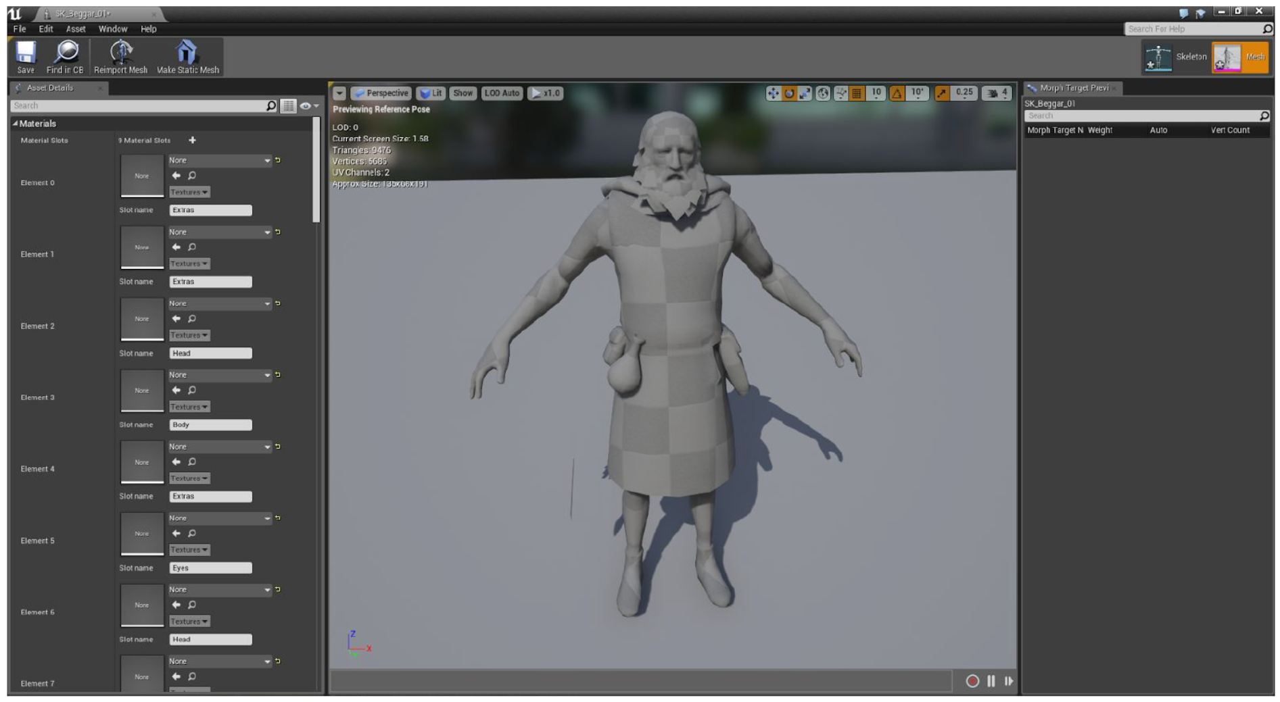Click the LOD Auto button
This screenshot has width=1280, height=702.
pos(502,93)
